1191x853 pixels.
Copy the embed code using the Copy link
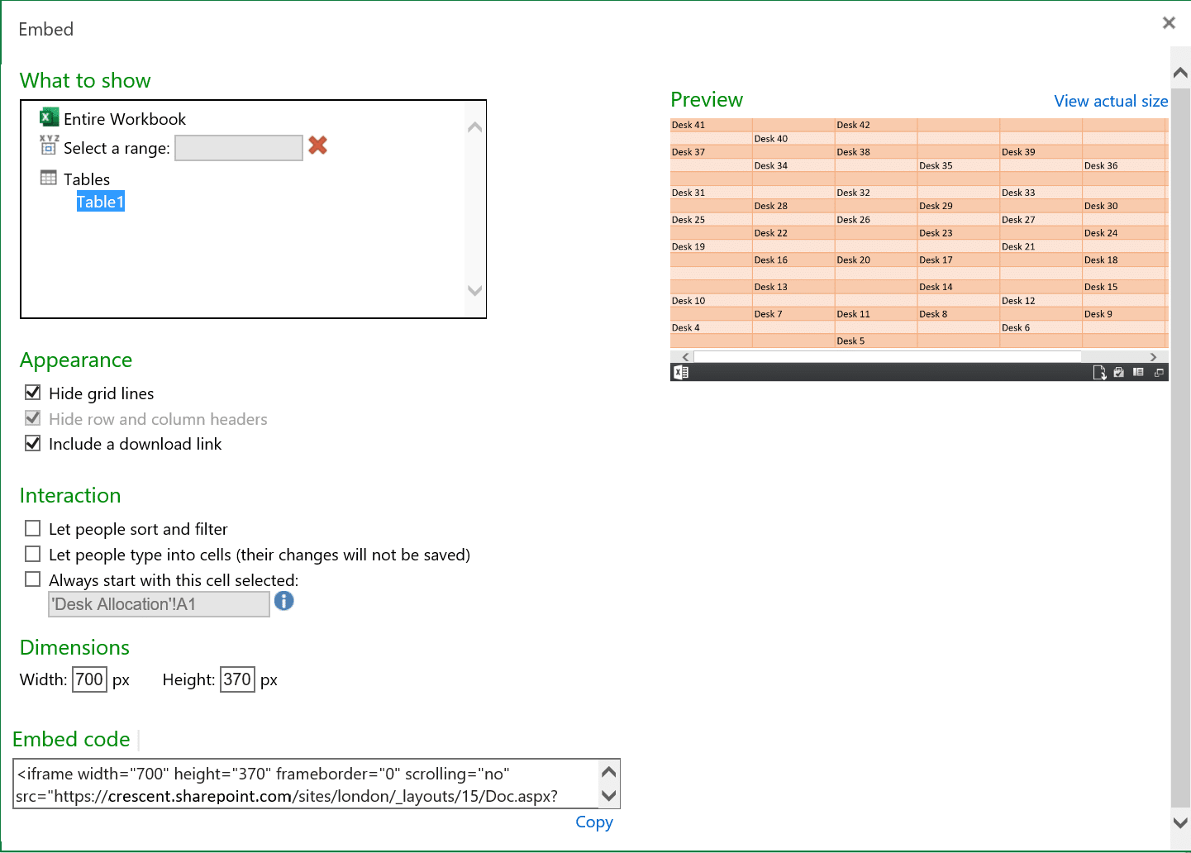point(594,822)
